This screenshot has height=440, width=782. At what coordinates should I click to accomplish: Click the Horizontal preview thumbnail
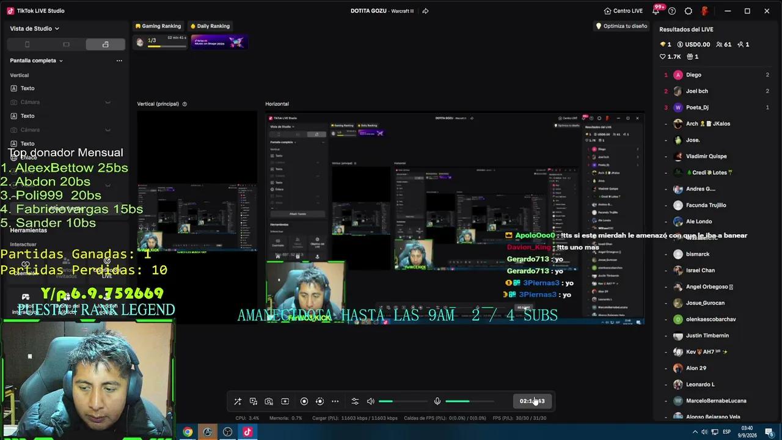[x=455, y=218]
